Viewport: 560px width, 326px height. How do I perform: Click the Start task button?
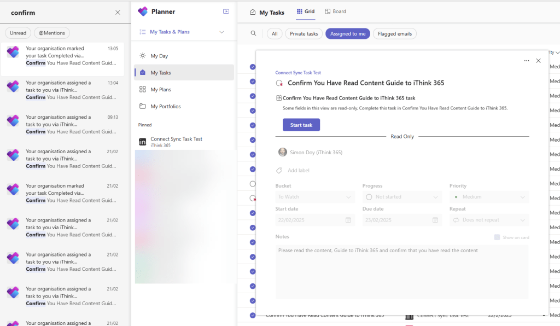(301, 125)
